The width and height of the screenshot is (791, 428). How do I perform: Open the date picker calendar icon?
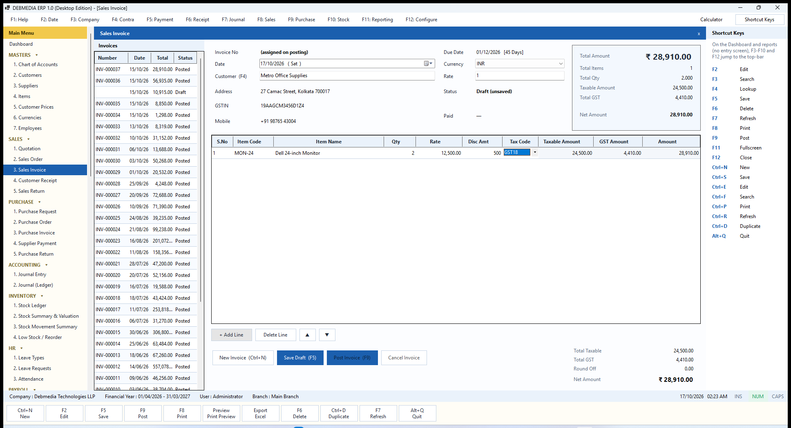pos(428,63)
